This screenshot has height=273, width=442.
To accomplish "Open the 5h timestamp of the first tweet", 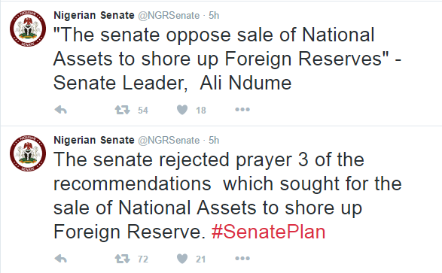I will pos(214,16).
